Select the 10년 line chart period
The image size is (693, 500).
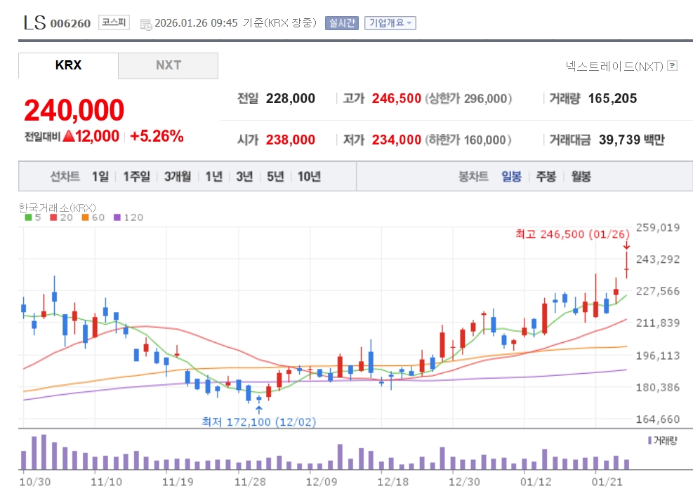pyautogui.click(x=309, y=177)
